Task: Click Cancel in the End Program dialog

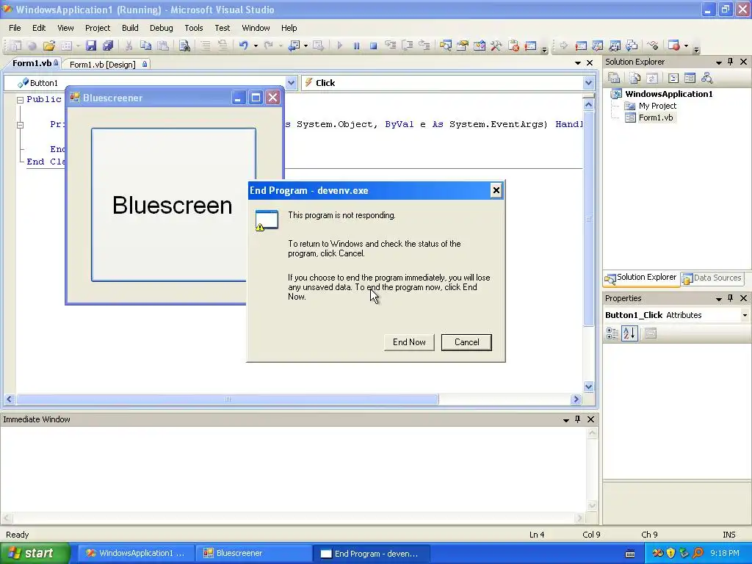Action: click(x=466, y=342)
